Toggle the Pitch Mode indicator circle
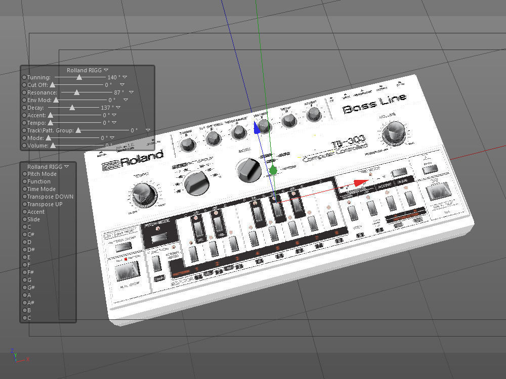 tap(24, 174)
